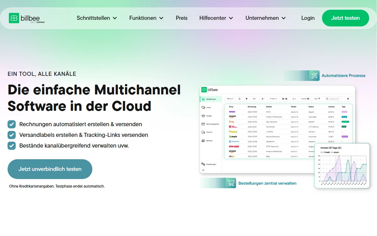Click the Status column header
This screenshot has width=377, height=236.
tap(311, 107)
